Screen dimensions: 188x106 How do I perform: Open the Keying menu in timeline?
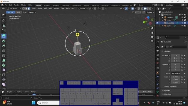pyautogui.click(x=20, y=92)
